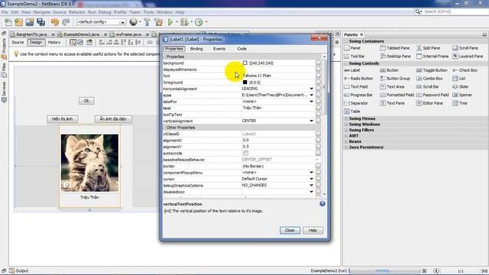This screenshot has width=489, height=275.
Task: Select the Label palette component
Action: tap(352, 70)
